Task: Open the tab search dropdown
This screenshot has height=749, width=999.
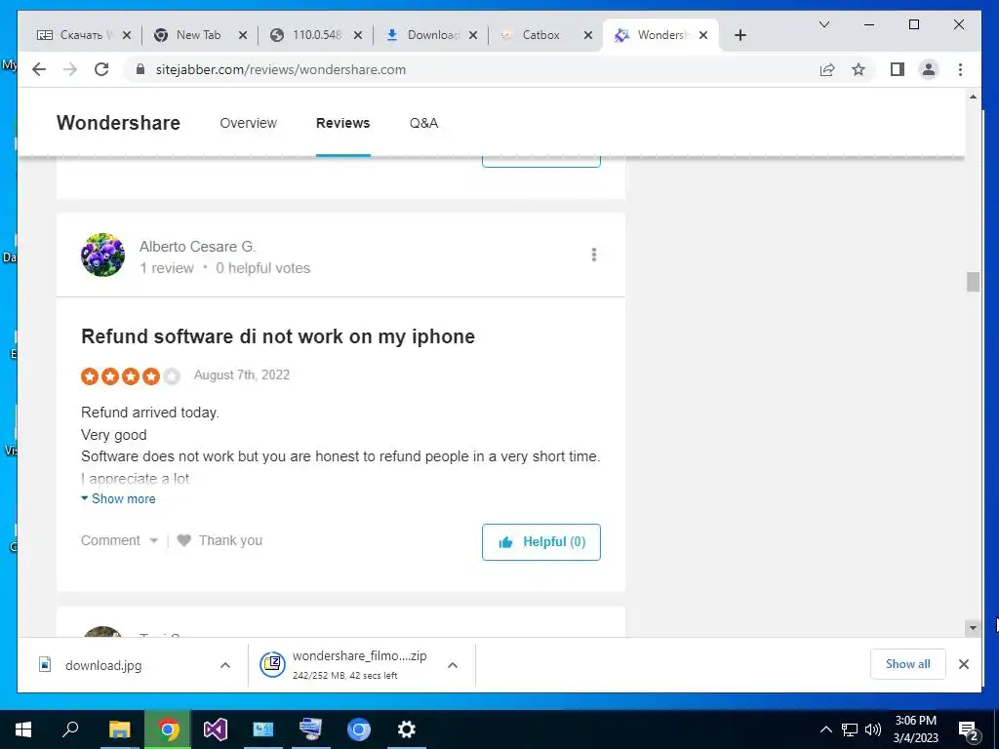Action: tap(823, 24)
